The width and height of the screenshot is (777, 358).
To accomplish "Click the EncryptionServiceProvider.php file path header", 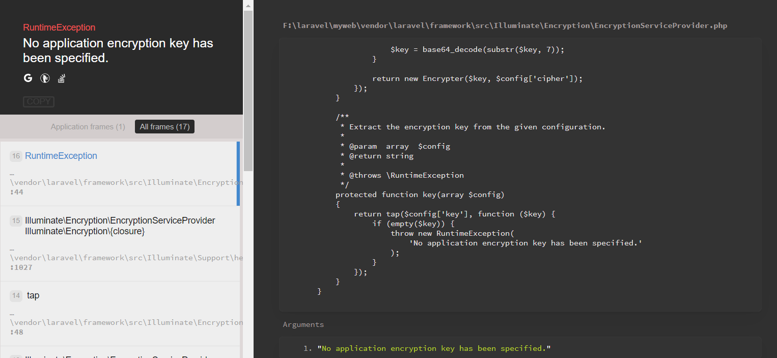I will click(x=505, y=25).
